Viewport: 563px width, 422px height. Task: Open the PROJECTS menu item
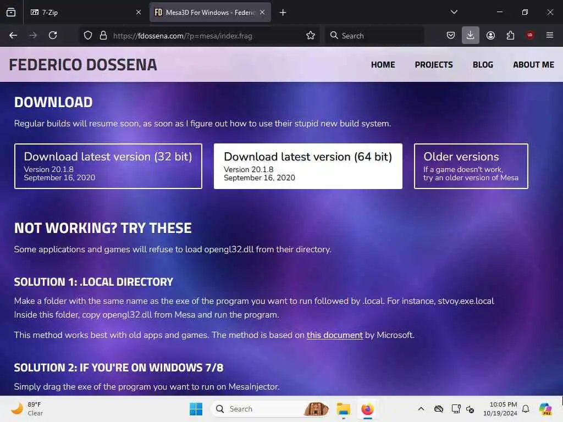tap(434, 65)
